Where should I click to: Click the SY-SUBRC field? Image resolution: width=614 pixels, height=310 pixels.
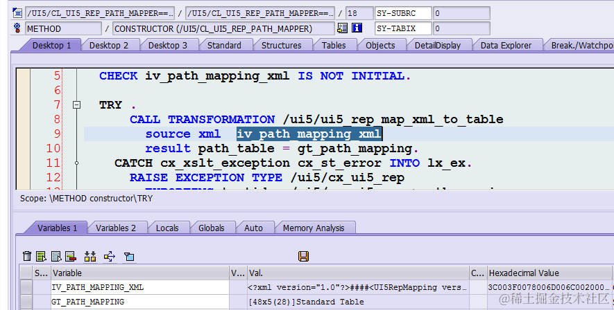403,13
